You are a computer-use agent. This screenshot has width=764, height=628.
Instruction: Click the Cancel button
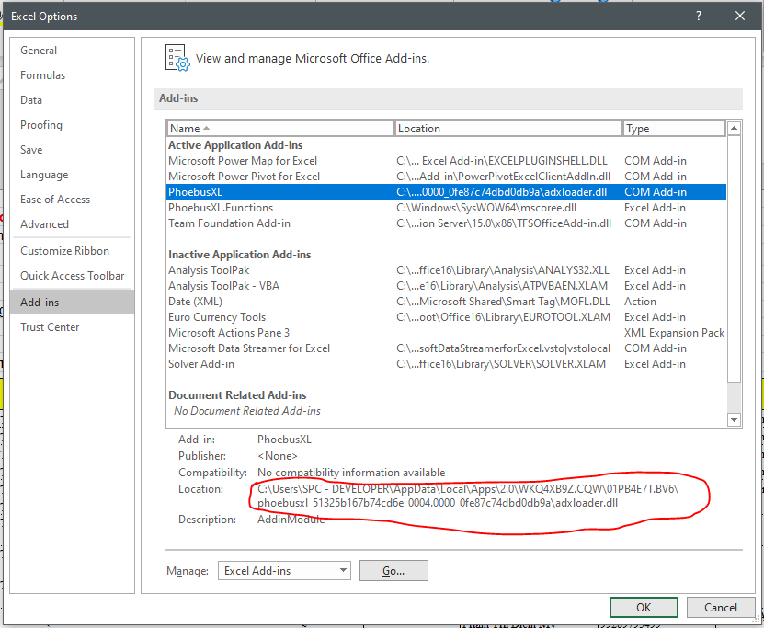click(x=721, y=607)
